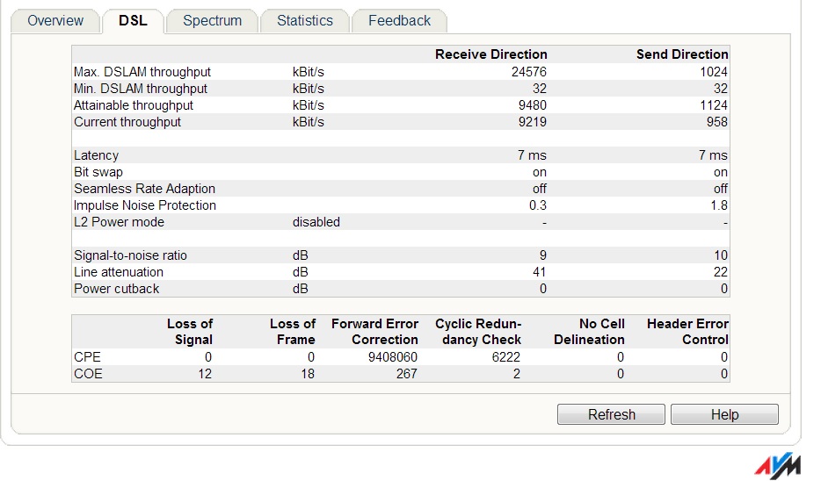
Task: Click the L2 Power mode label
Action: coord(119,222)
